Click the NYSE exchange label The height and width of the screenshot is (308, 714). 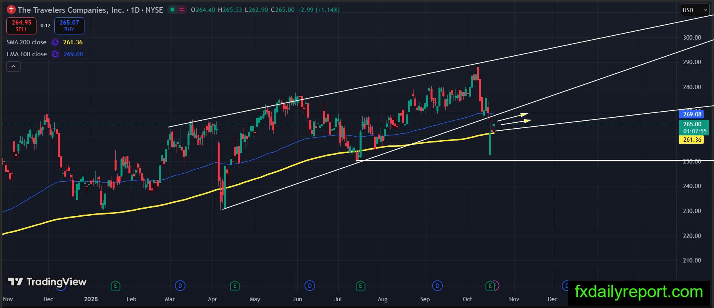(154, 10)
